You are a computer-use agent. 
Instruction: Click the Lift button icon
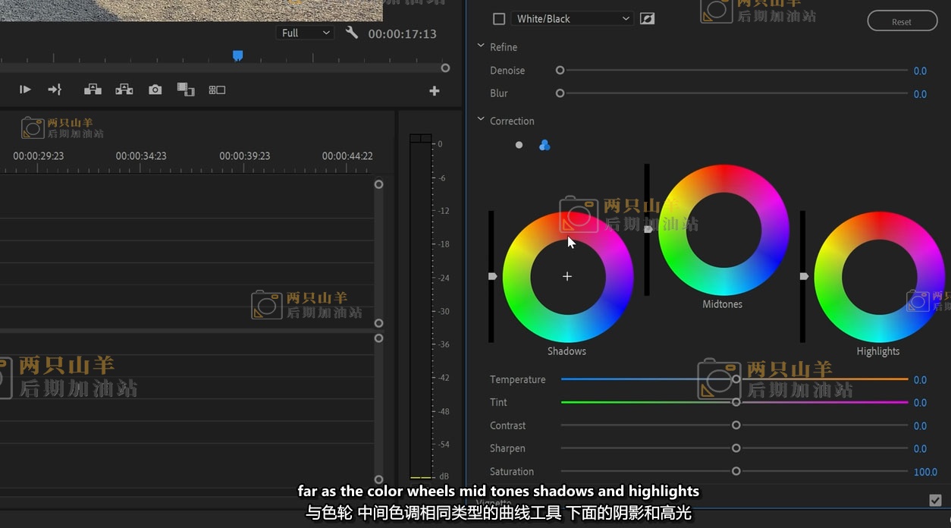click(93, 90)
